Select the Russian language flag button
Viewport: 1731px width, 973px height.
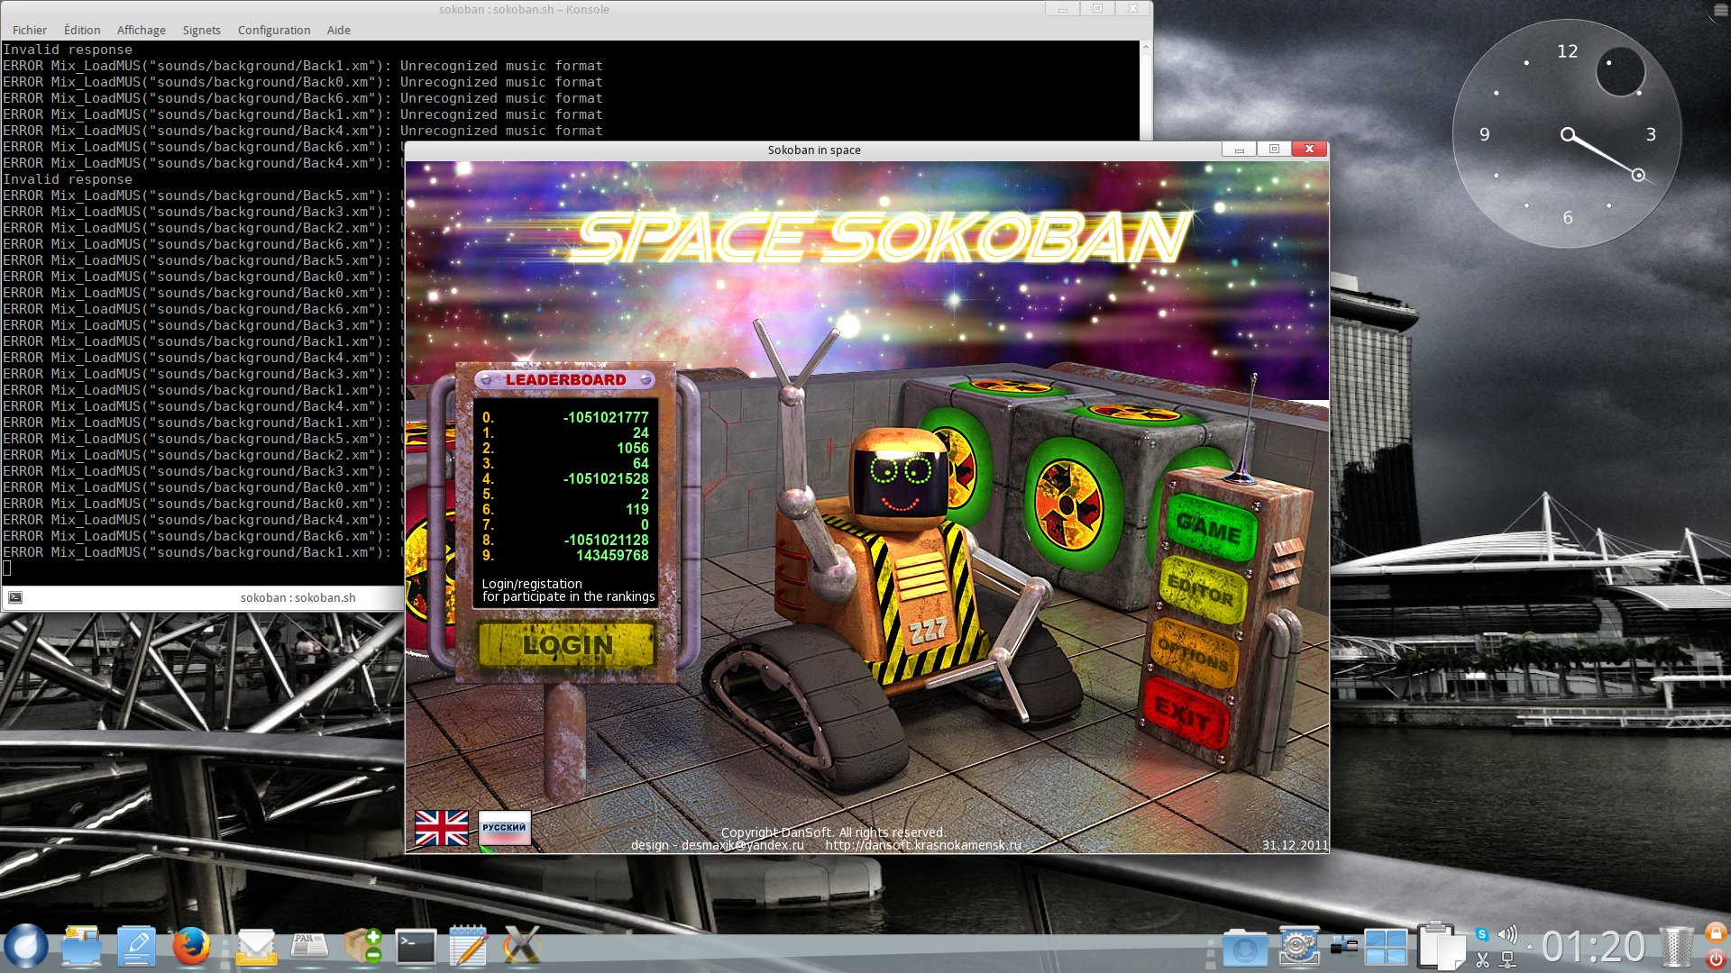[x=504, y=827]
